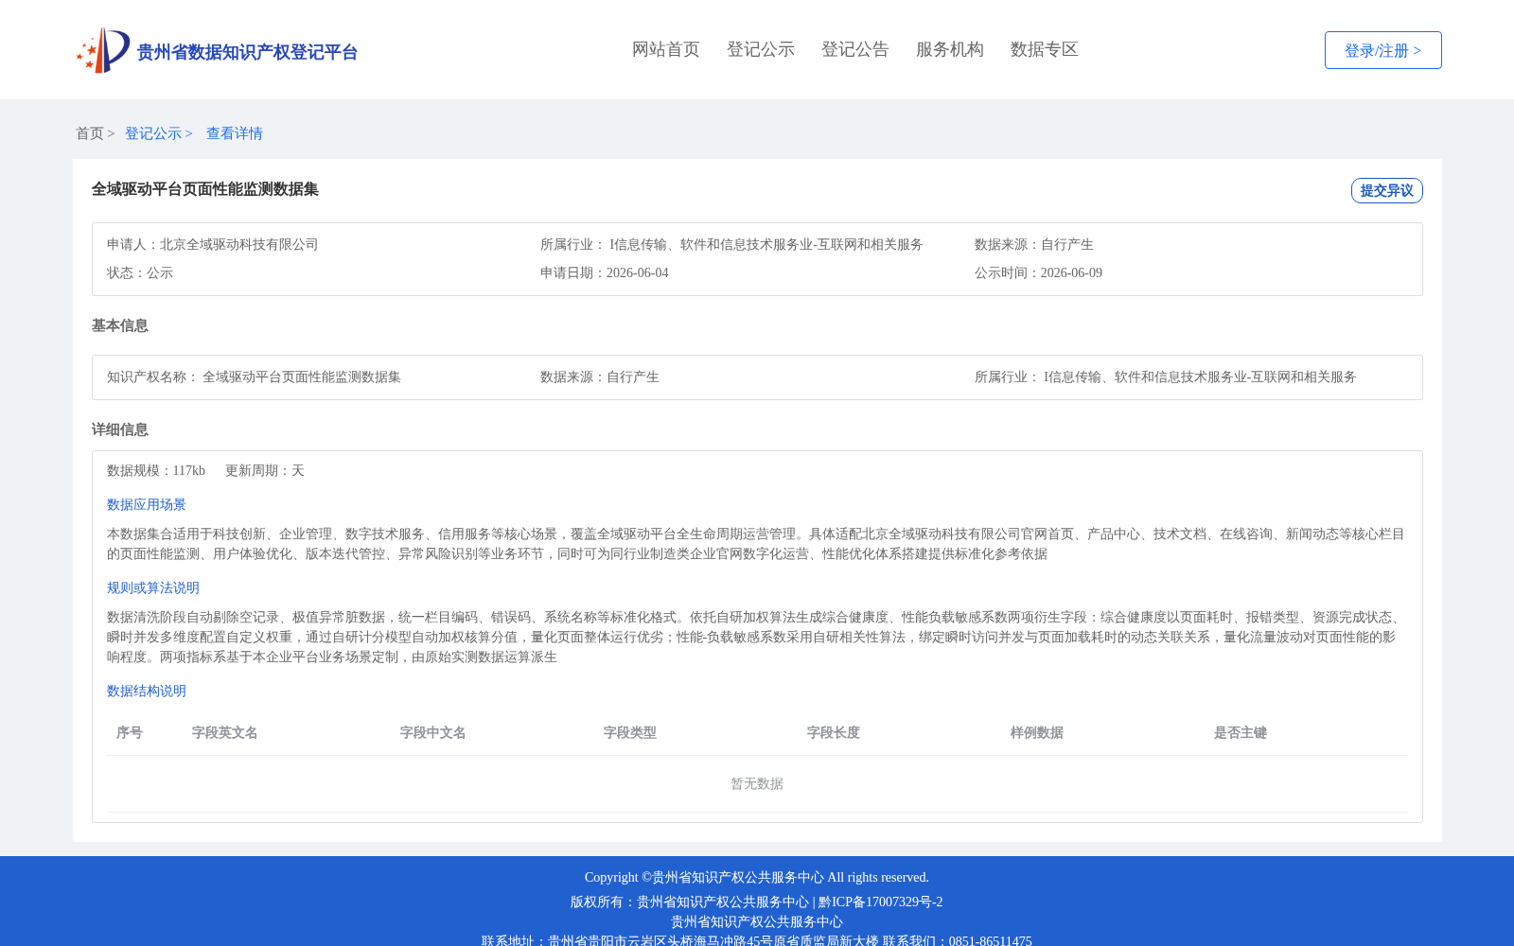
Task: Click the 字段中文名 column header
Action: click(x=433, y=732)
